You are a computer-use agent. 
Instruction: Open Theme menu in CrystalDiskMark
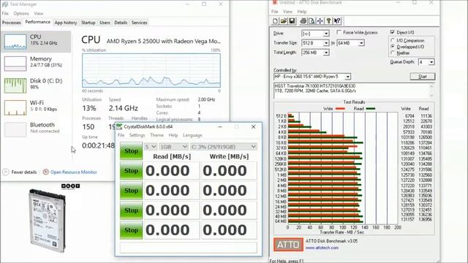click(x=156, y=135)
